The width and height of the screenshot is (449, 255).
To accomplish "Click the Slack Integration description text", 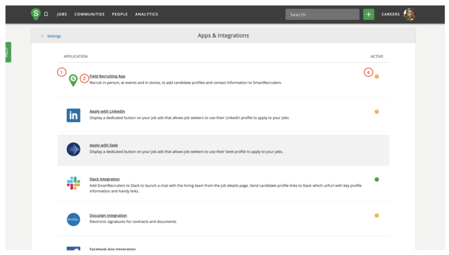I will coord(225,188).
